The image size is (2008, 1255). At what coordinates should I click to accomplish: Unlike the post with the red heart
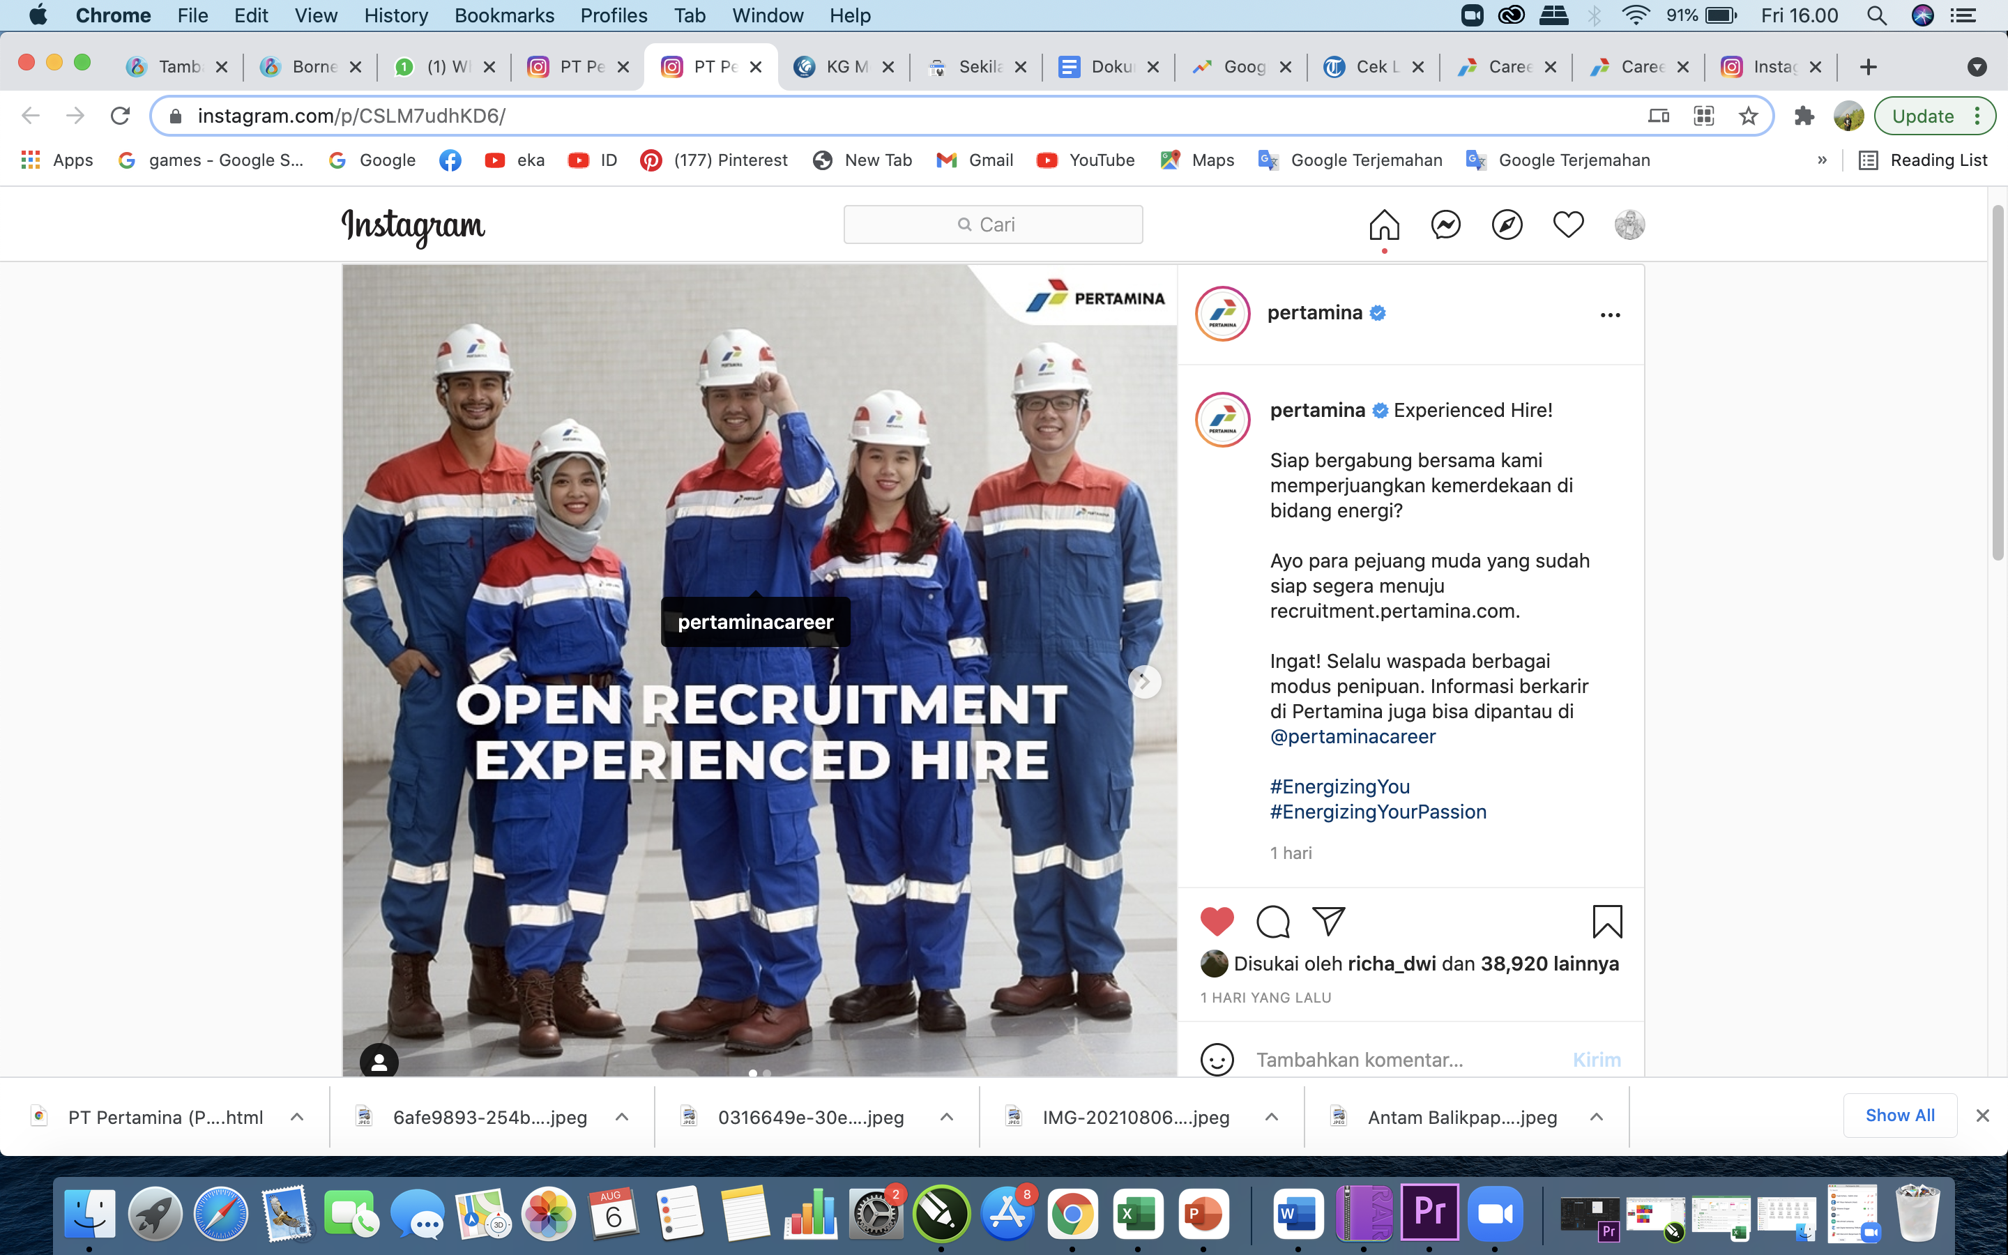point(1217,921)
